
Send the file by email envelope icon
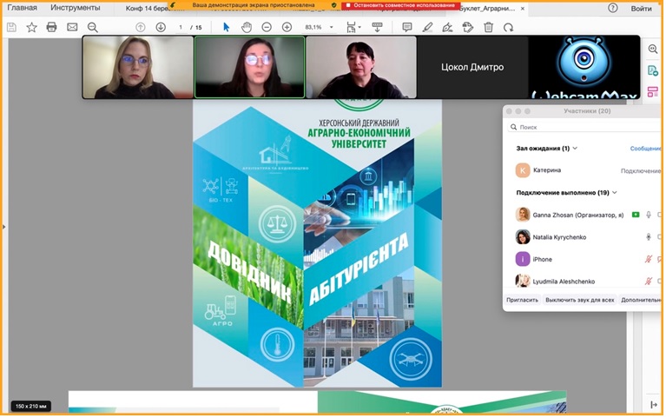tap(72, 27)
